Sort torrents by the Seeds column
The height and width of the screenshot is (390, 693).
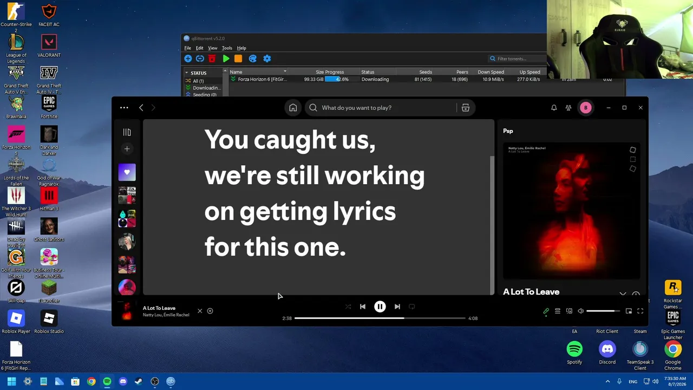426,72
